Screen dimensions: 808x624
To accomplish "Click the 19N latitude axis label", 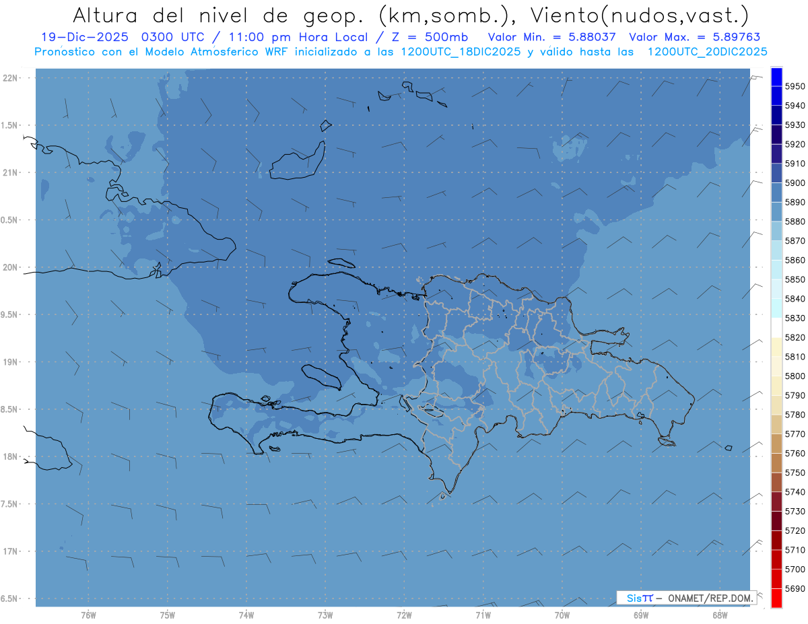I will [10, 362].
